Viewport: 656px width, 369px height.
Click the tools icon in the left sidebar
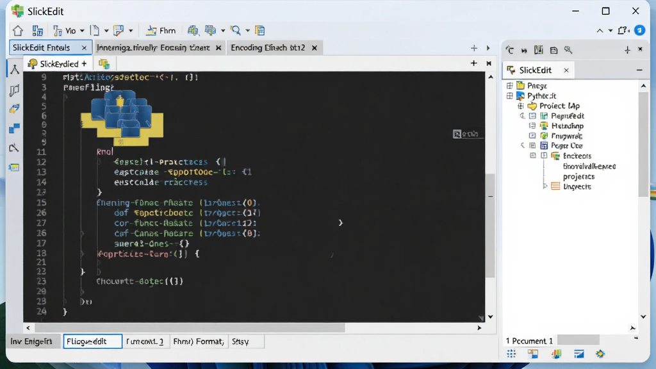[15, 148]
